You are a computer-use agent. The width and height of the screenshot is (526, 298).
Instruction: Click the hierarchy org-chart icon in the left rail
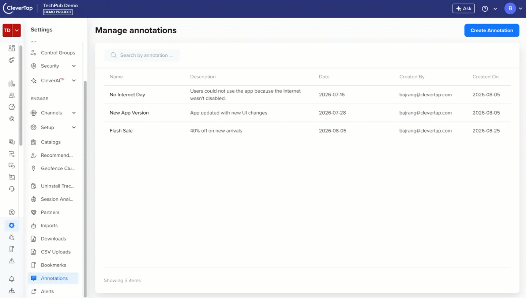tap(12, 291)
